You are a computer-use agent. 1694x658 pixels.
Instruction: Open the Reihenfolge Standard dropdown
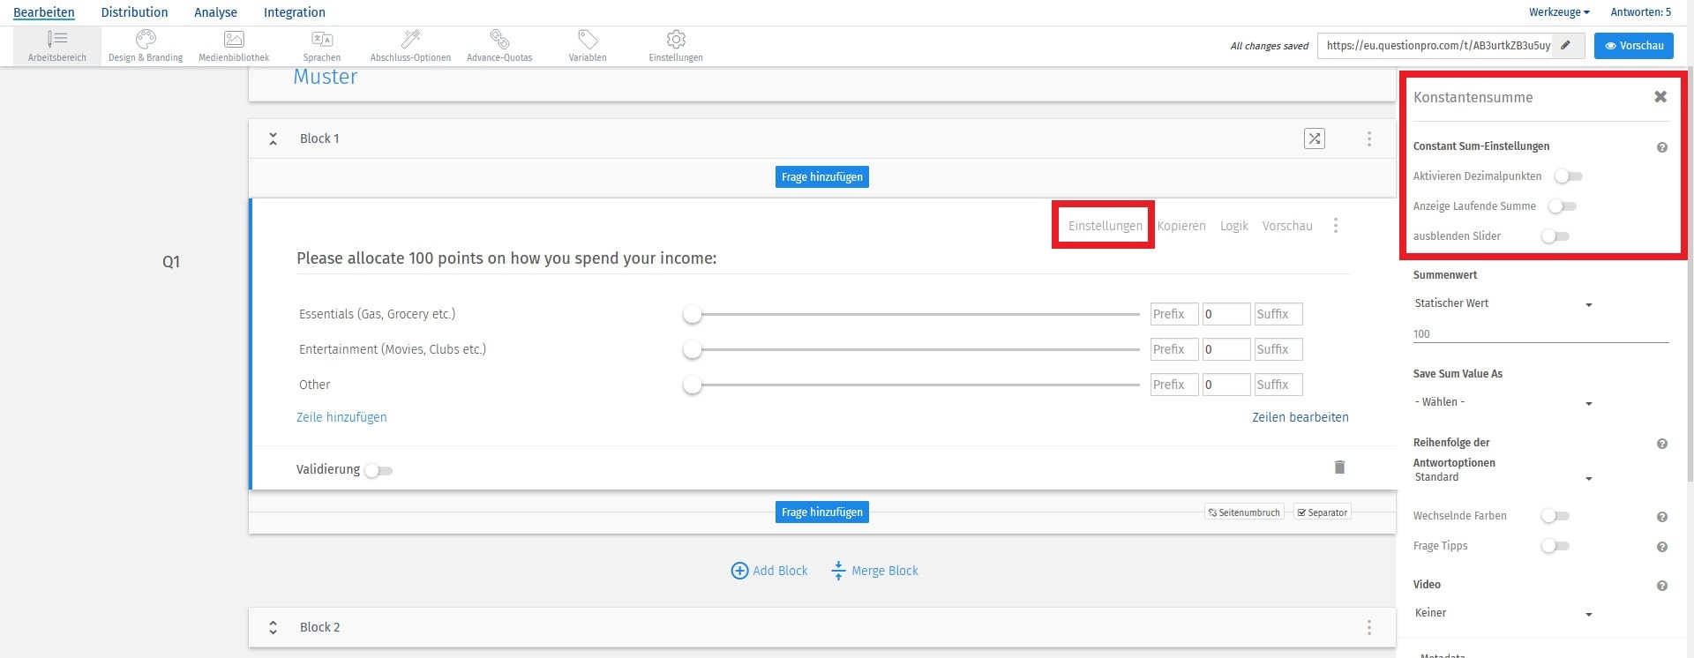[1503, 477]
